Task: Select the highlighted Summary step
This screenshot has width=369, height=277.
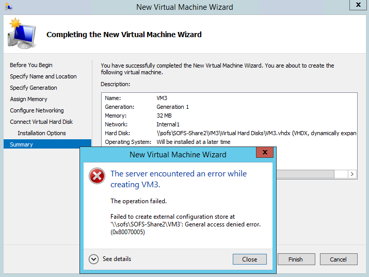Action: coord(21,144)
